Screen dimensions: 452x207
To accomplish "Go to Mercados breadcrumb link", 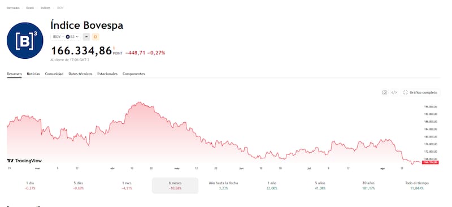I will (13, 8).
